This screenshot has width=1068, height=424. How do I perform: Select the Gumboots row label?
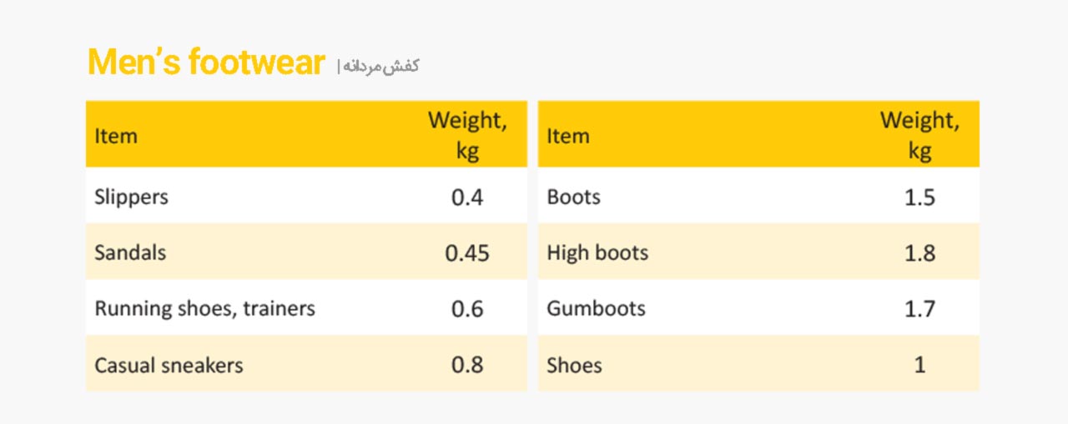(x=597, y=309)
